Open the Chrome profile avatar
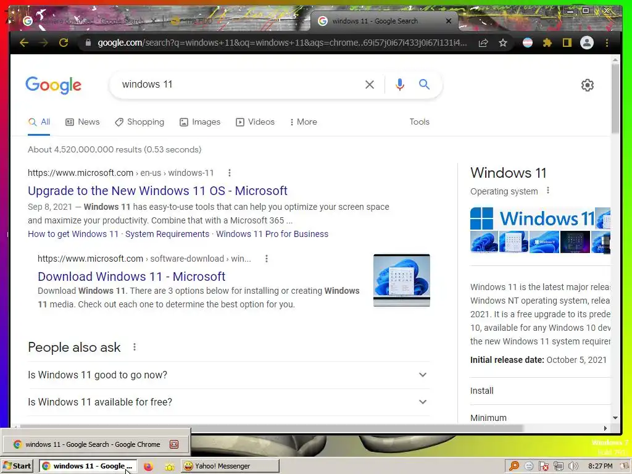Viewport: 632px width, 474px height. [587, 43]
